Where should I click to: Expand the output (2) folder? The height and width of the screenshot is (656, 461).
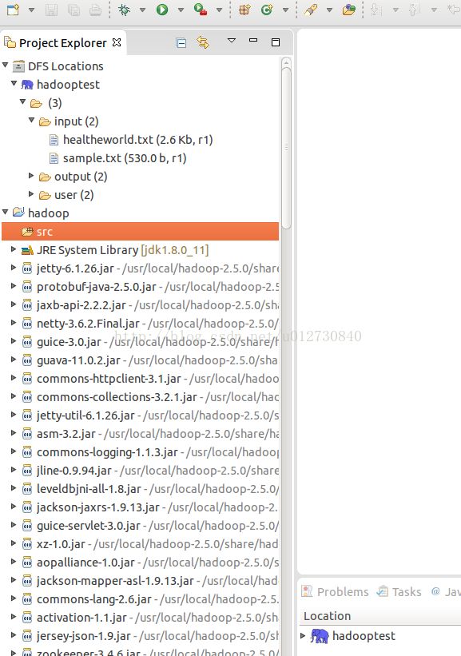pos(31,176)
